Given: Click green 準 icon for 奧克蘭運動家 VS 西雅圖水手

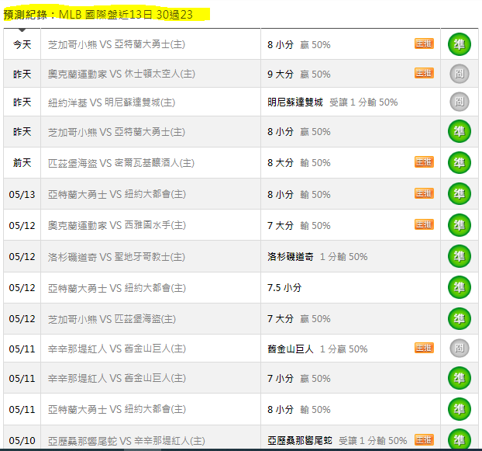Looking at the screenshot, I should tap(460, 225).
